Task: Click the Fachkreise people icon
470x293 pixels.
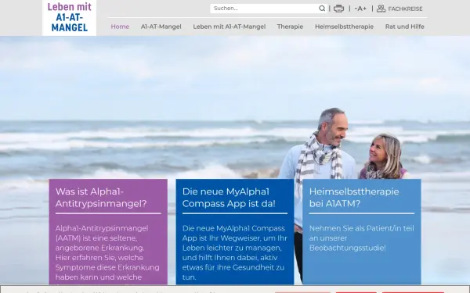Action: click(381, 9)
